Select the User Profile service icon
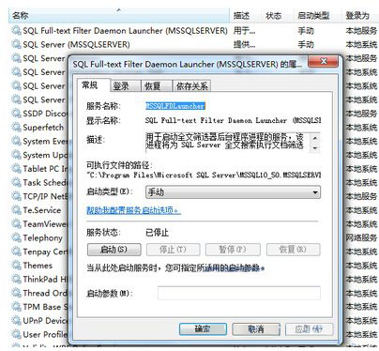 [16, 334]
